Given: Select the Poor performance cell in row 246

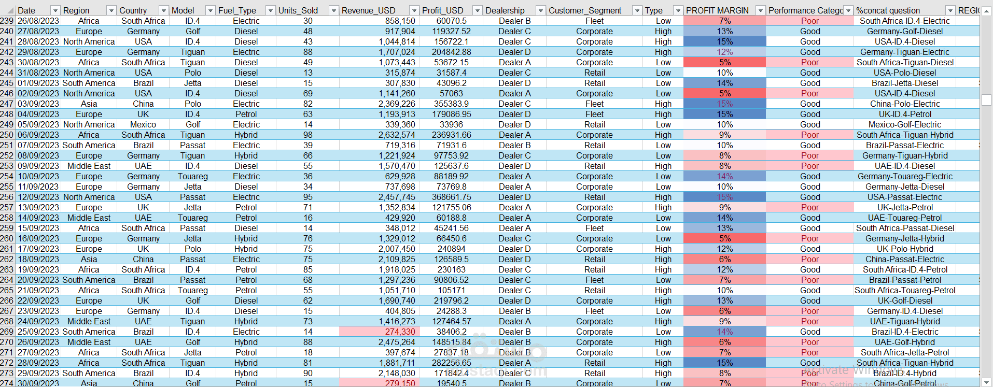Looking at the screenshot, I should coord(809,93).
